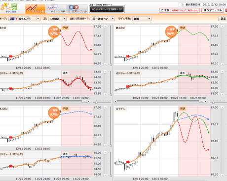The height and width of the screenshot is (181, 227).
Task: Click the 81.50 price axis value
Action: coord(215,93)
